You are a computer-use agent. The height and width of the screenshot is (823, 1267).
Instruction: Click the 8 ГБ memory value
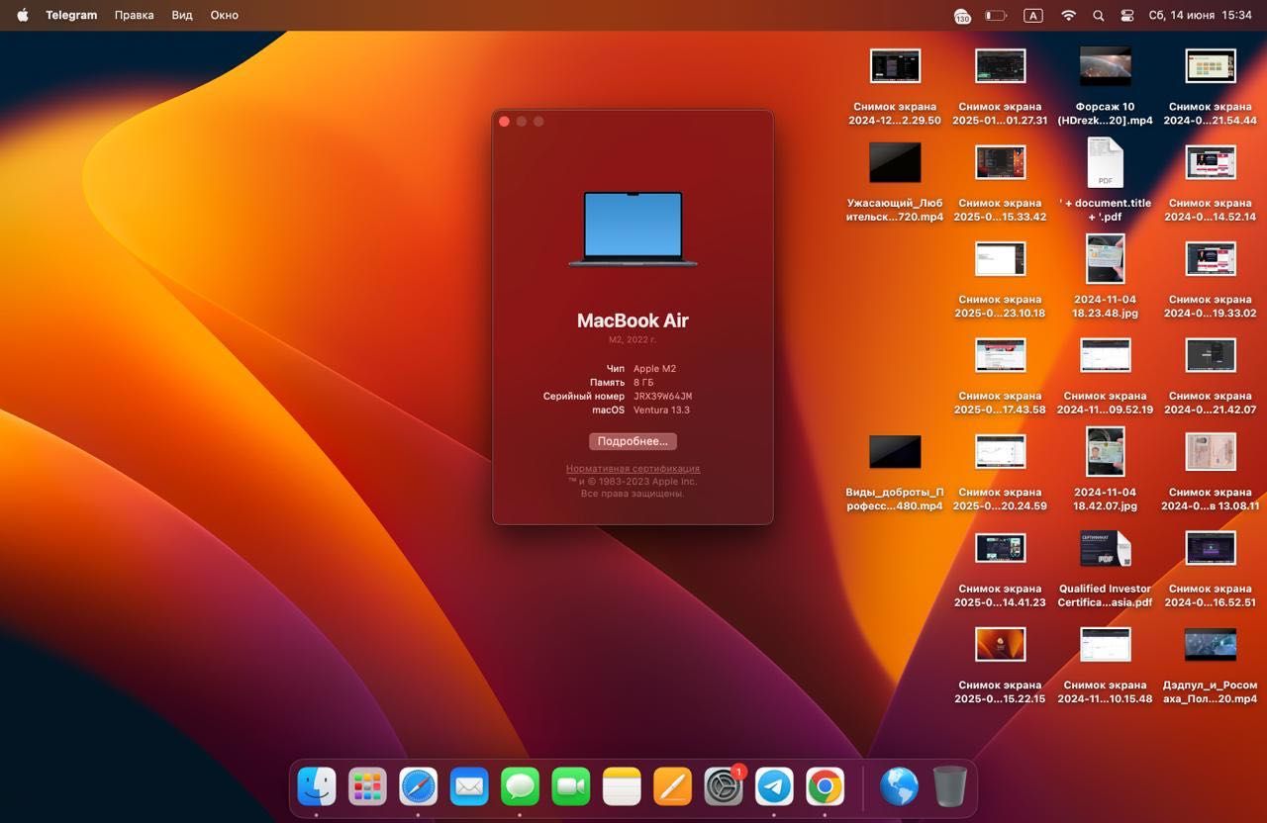(x=643, y=382)
